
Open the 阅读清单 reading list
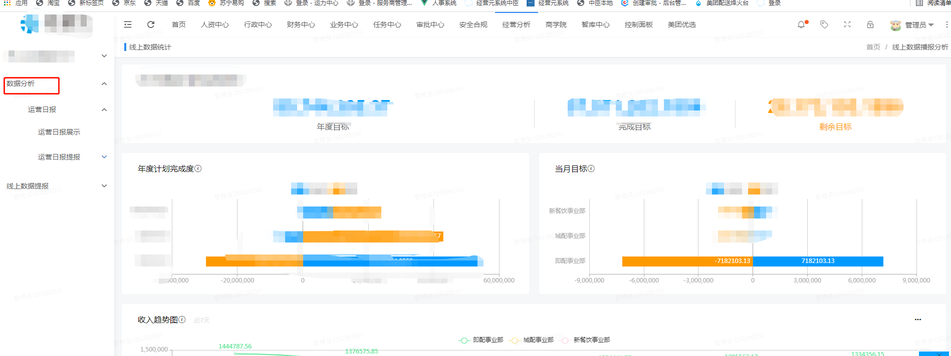pyautogui.click(x=933, y=3)
